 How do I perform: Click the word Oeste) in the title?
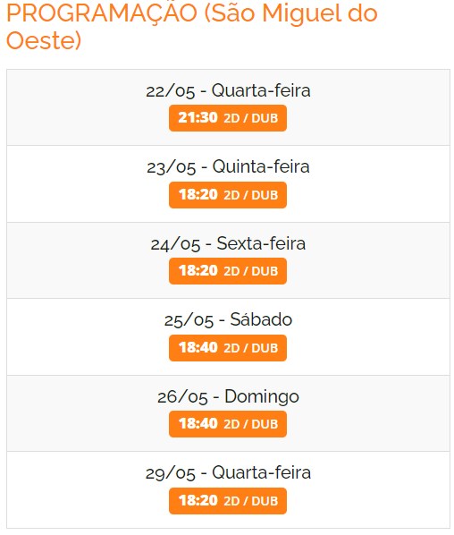(x=44, y=40)
